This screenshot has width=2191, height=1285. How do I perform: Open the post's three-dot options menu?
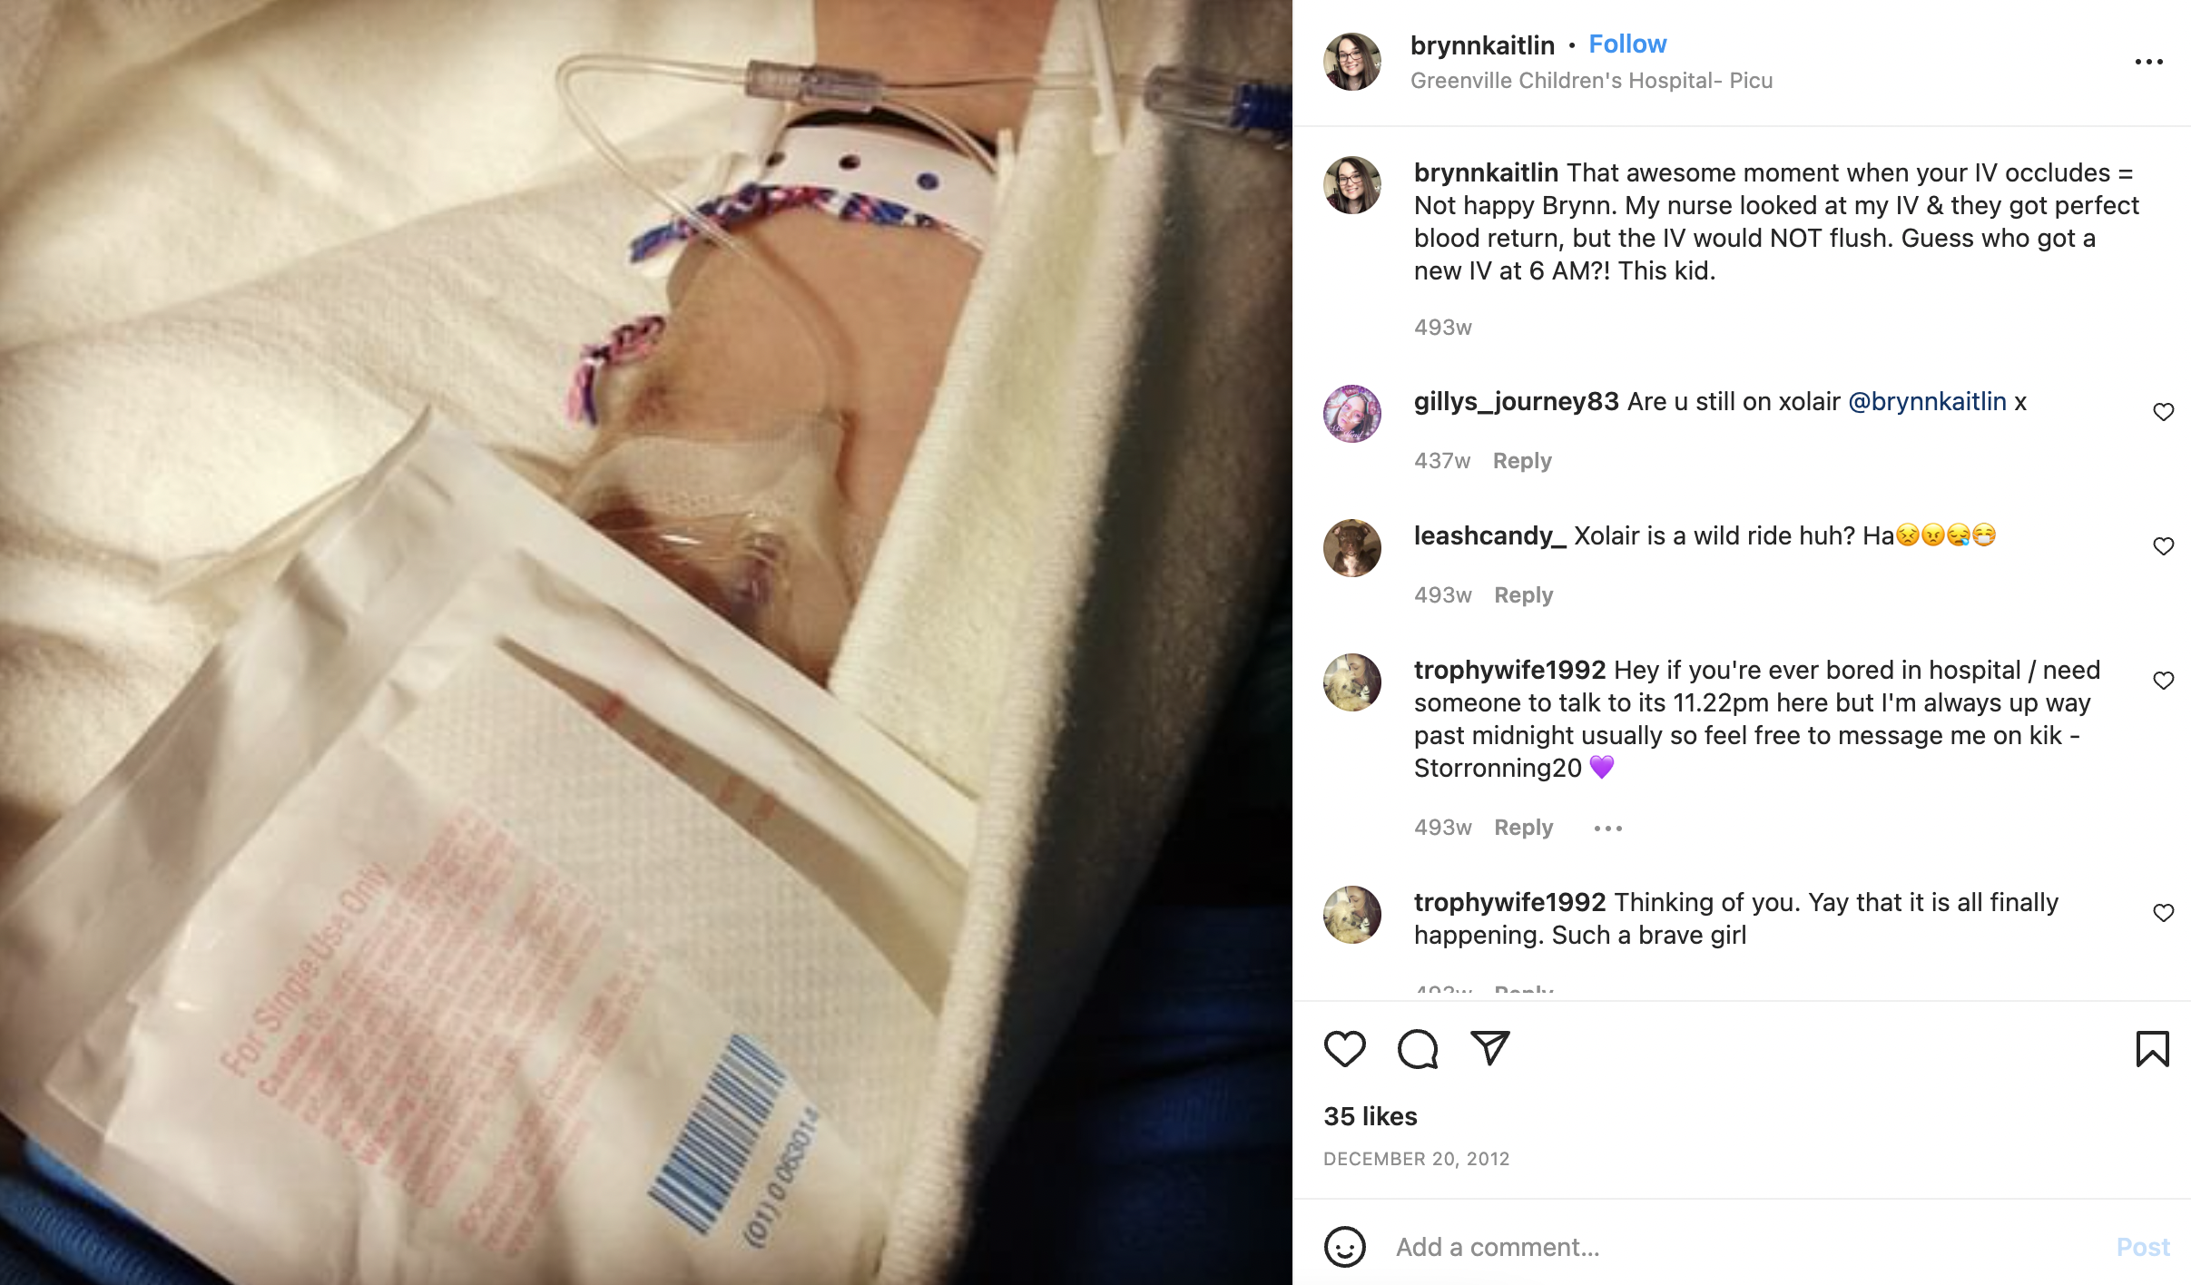pyautogui.click(x=2148, y=62)
